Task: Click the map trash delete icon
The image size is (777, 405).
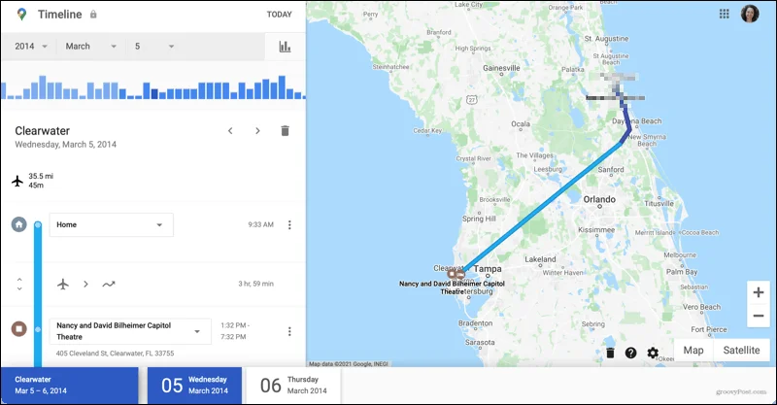Action: [x=611, y=353]
